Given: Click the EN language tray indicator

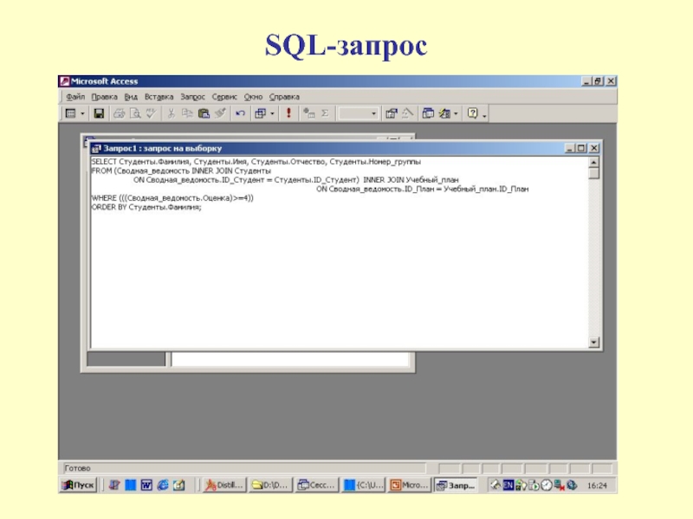Looking at the screenshot, I should pyautogui.click(x=508, y=485).
